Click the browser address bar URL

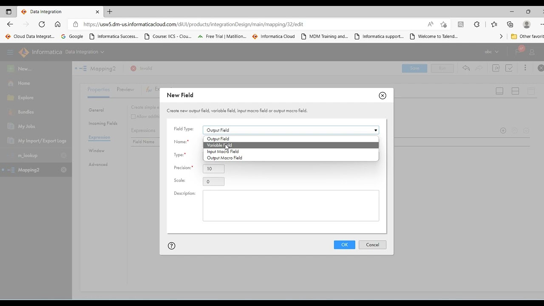coord(193,24)
